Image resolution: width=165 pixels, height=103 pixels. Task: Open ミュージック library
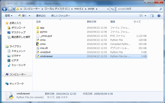(18, 65)
